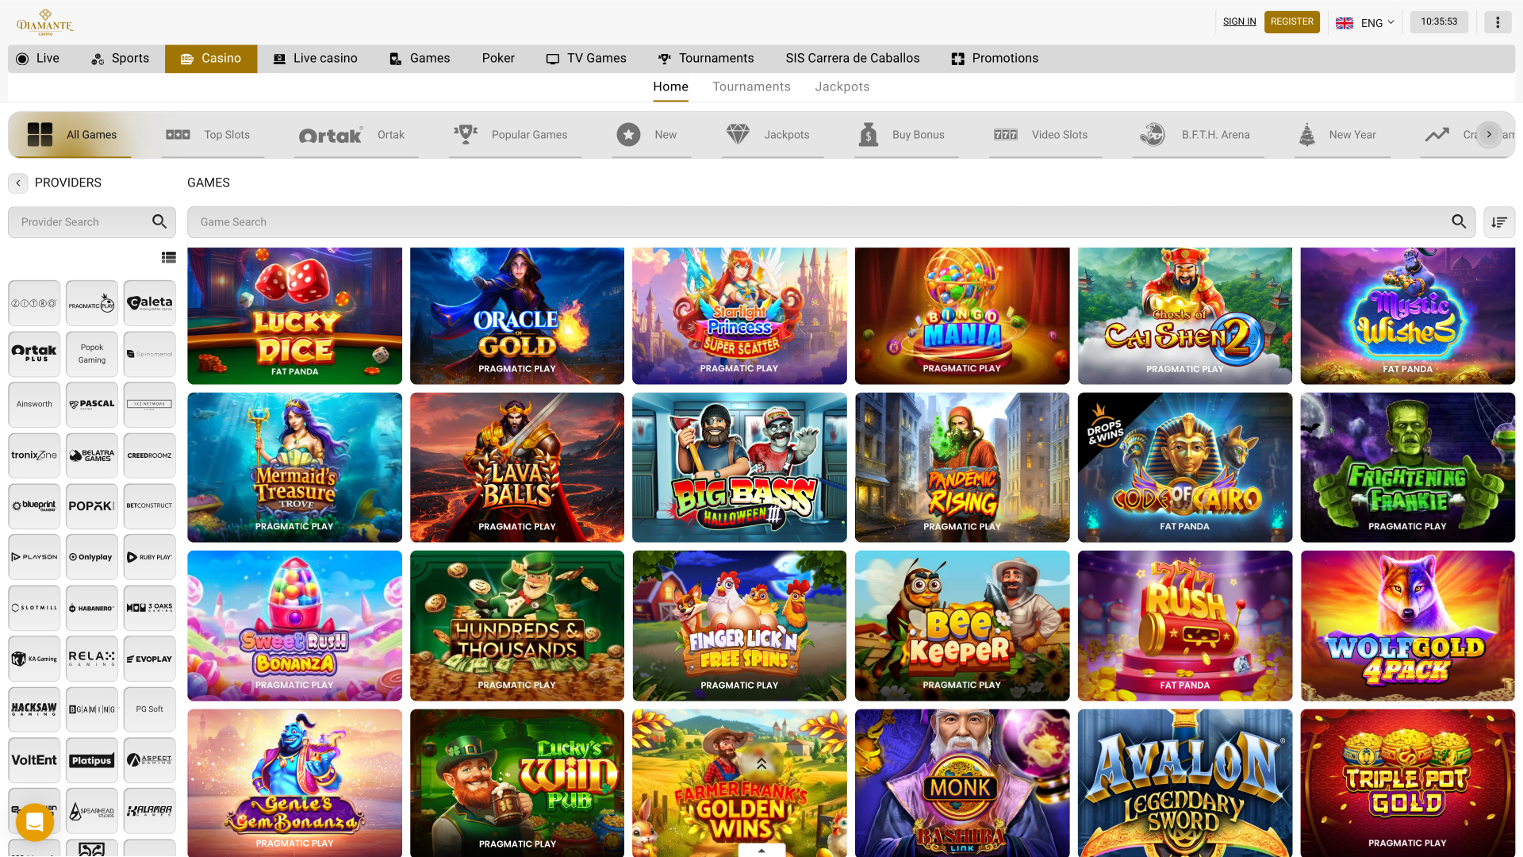This screenshot has width=1523, height=857.
Task: Collapse the Providers panel with the back arrow
Action: pos(17,183)
